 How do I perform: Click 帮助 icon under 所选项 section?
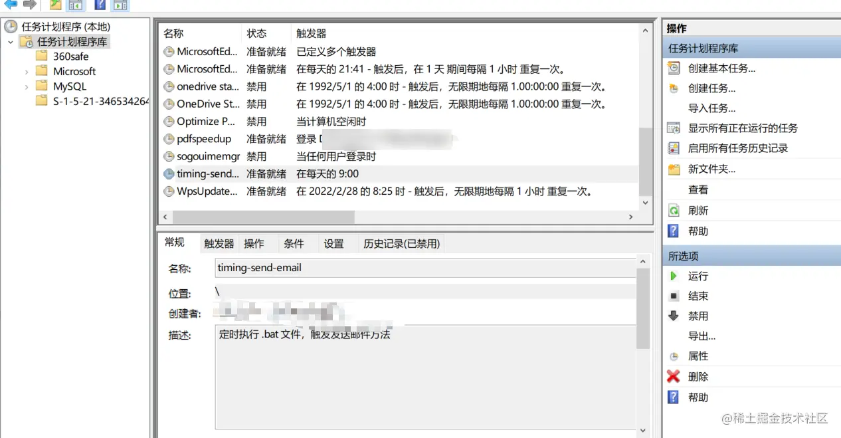[x=674, y=397]
